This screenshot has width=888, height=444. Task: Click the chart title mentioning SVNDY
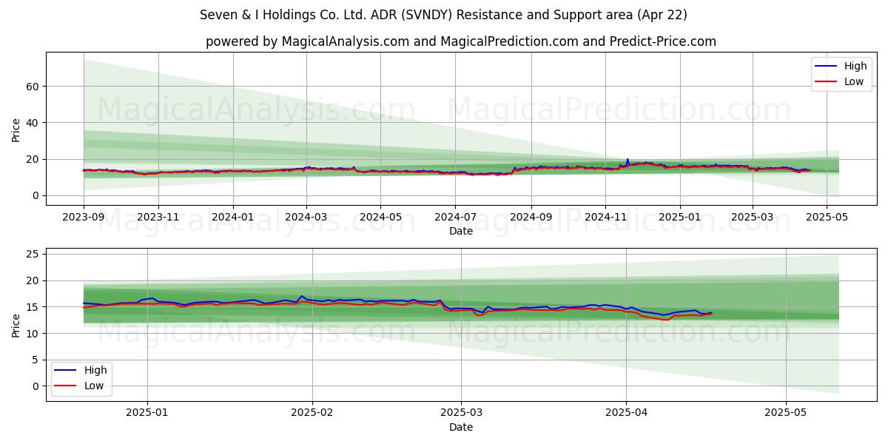443,15
